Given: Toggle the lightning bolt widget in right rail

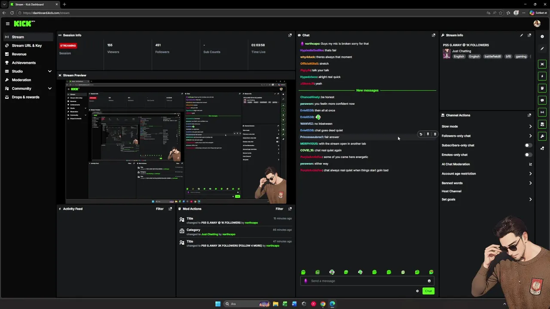Looking at the screenshot, I should coord(542,76).
